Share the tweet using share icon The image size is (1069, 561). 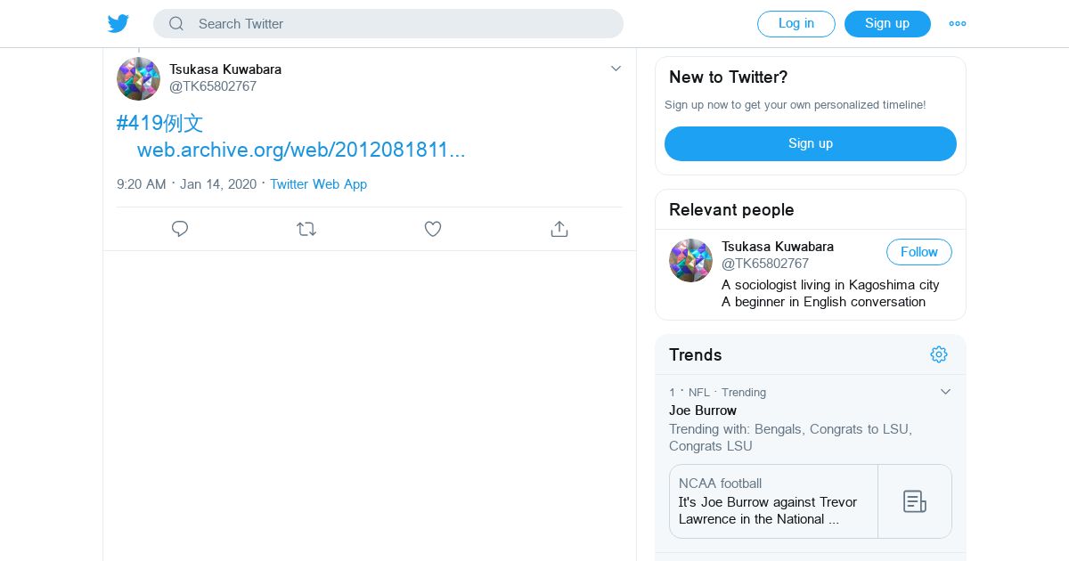pyautogui.click(x=559, y=229)
